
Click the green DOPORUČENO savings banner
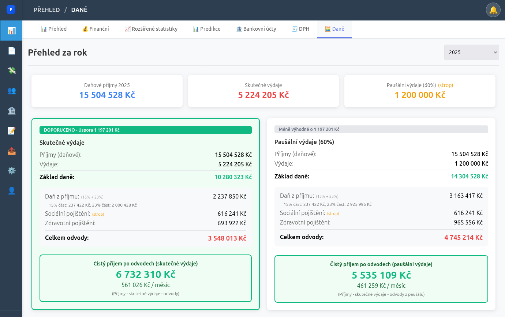[145, 130]
